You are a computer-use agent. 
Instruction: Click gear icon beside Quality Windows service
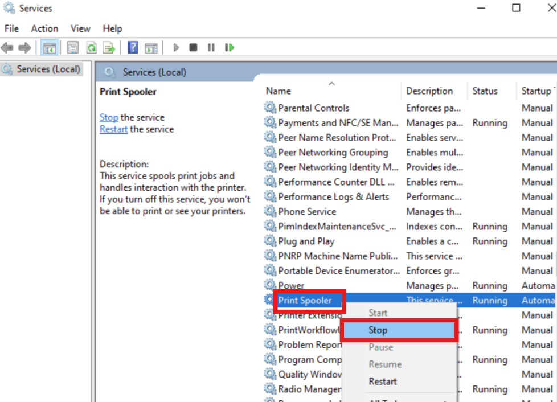point(270,374)
